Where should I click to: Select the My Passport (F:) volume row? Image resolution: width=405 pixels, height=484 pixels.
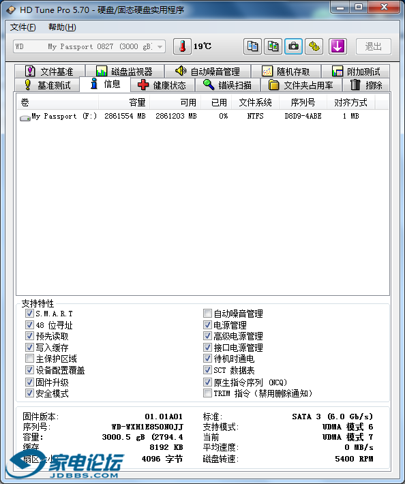[202, 117]
